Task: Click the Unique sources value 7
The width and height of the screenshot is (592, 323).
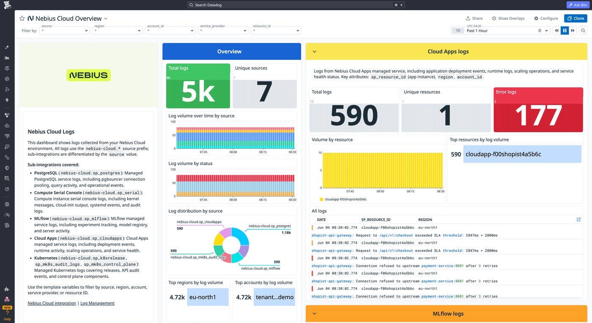Action: pos(265,92)
